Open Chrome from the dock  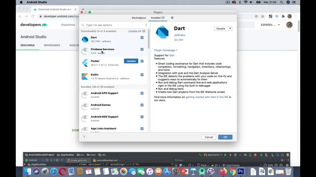pos(232,172)
